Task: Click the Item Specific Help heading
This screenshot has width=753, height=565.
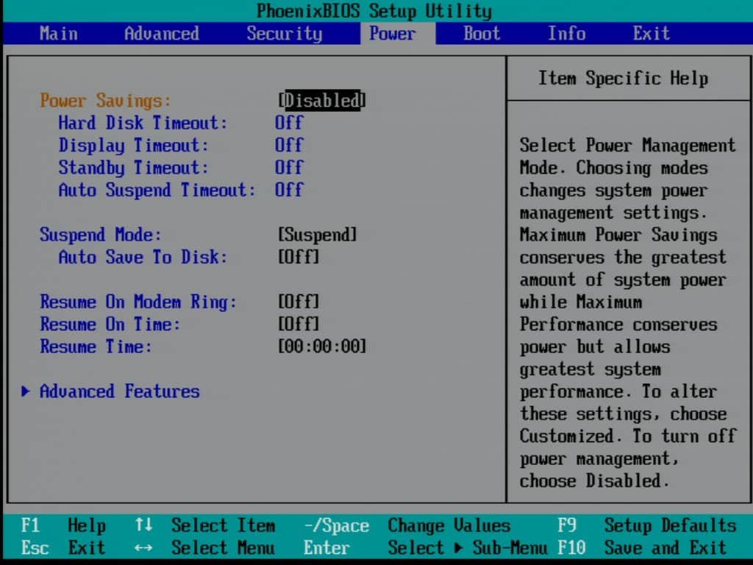Action: pos(623,78)
